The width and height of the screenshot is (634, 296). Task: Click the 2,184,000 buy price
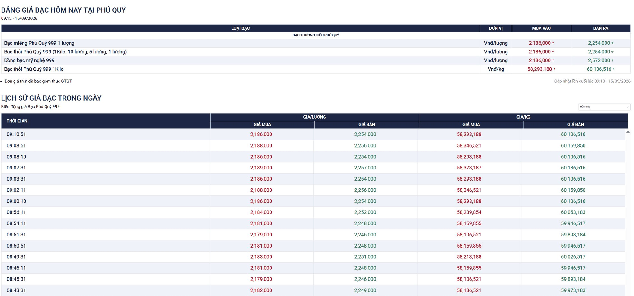click(x=261, y=212)
